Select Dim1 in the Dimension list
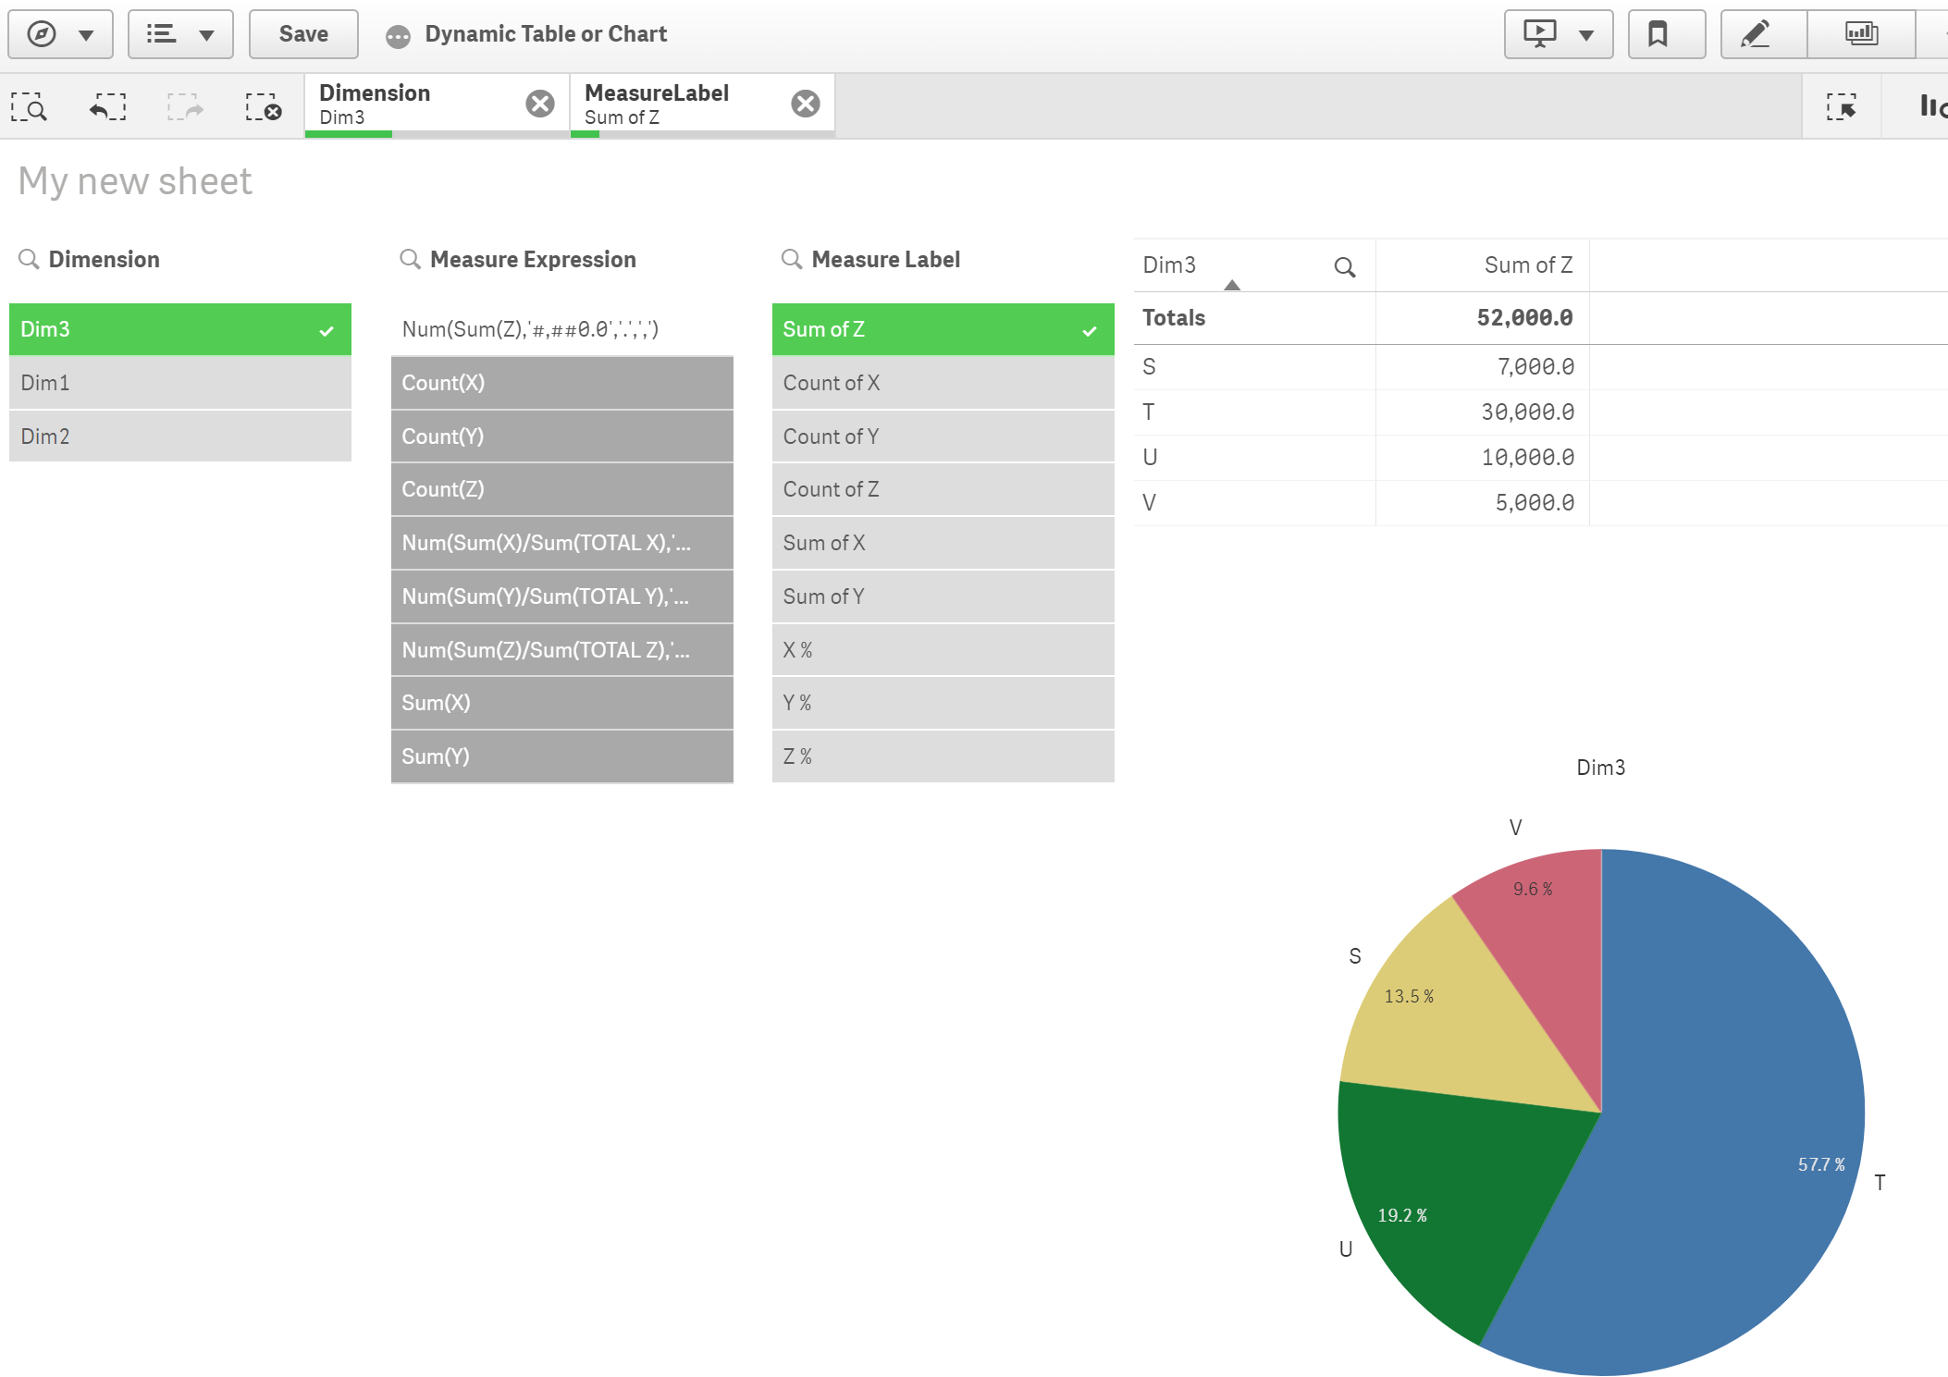The width and height of the screenshot is (1948, 1377). [179, 383]
